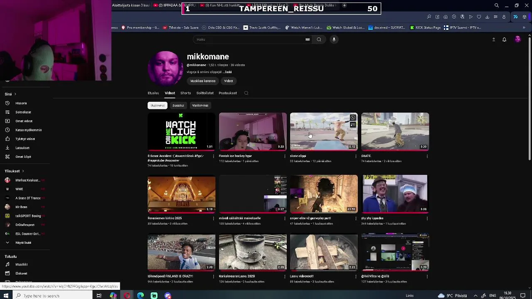The height and width of the screenshot is (299, 532).
Task: Select the Vanhimmat sort chip
Action: (x=200, y=105)
